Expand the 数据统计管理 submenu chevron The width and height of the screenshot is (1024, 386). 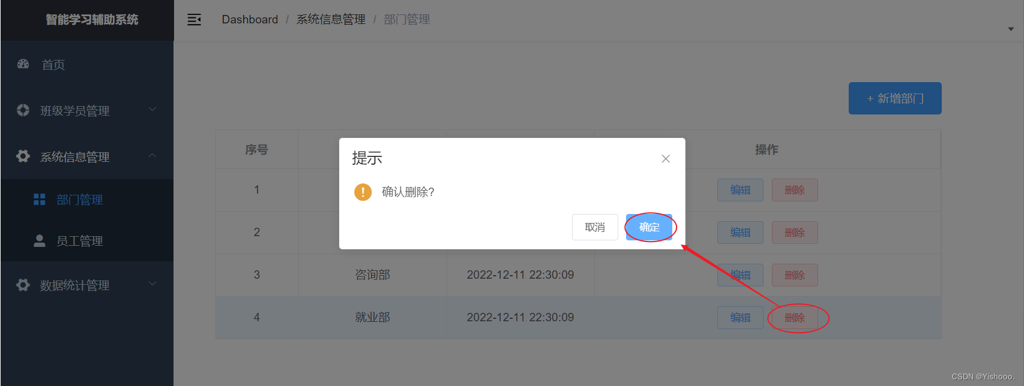coord(152,284)
